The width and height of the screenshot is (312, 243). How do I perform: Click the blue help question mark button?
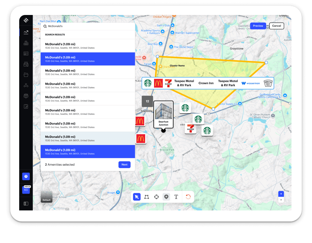pos(26,176)
